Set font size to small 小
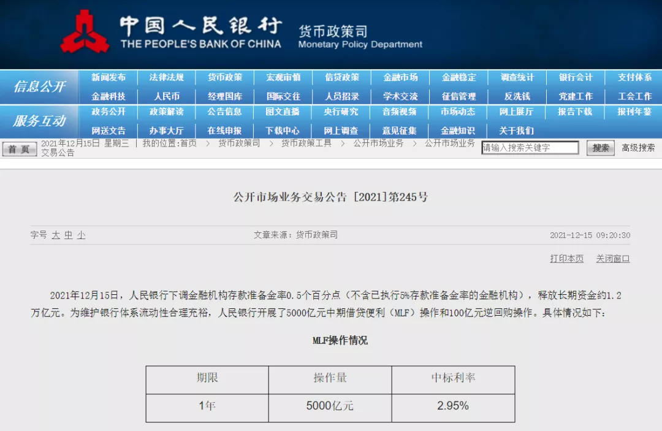This screenshot has height=431, width=662. coord(81,235)
